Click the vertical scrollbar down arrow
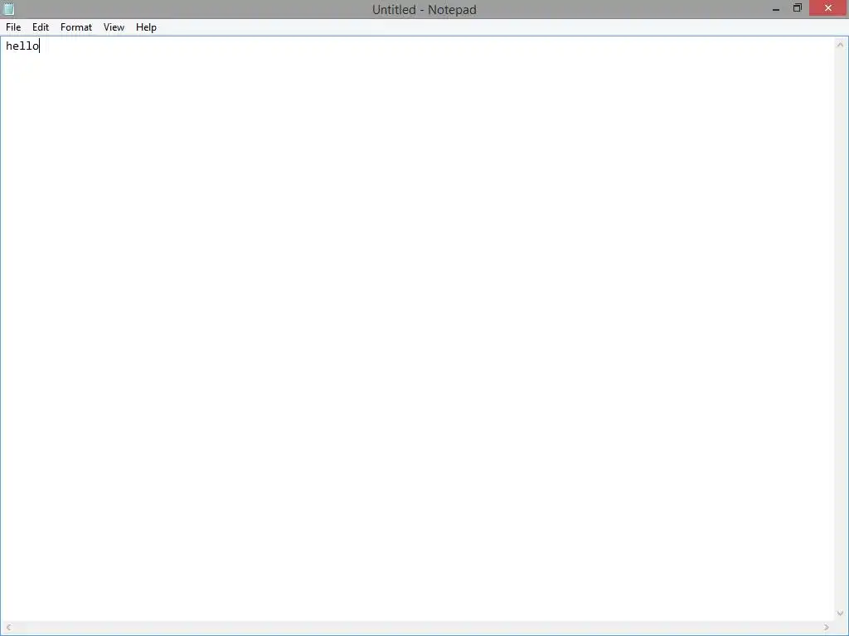Screen dimensions: 849x636 click(x=840, y=614)
